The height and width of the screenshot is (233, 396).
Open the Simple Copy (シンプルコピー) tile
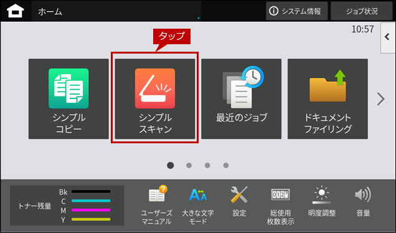(68, 99)
